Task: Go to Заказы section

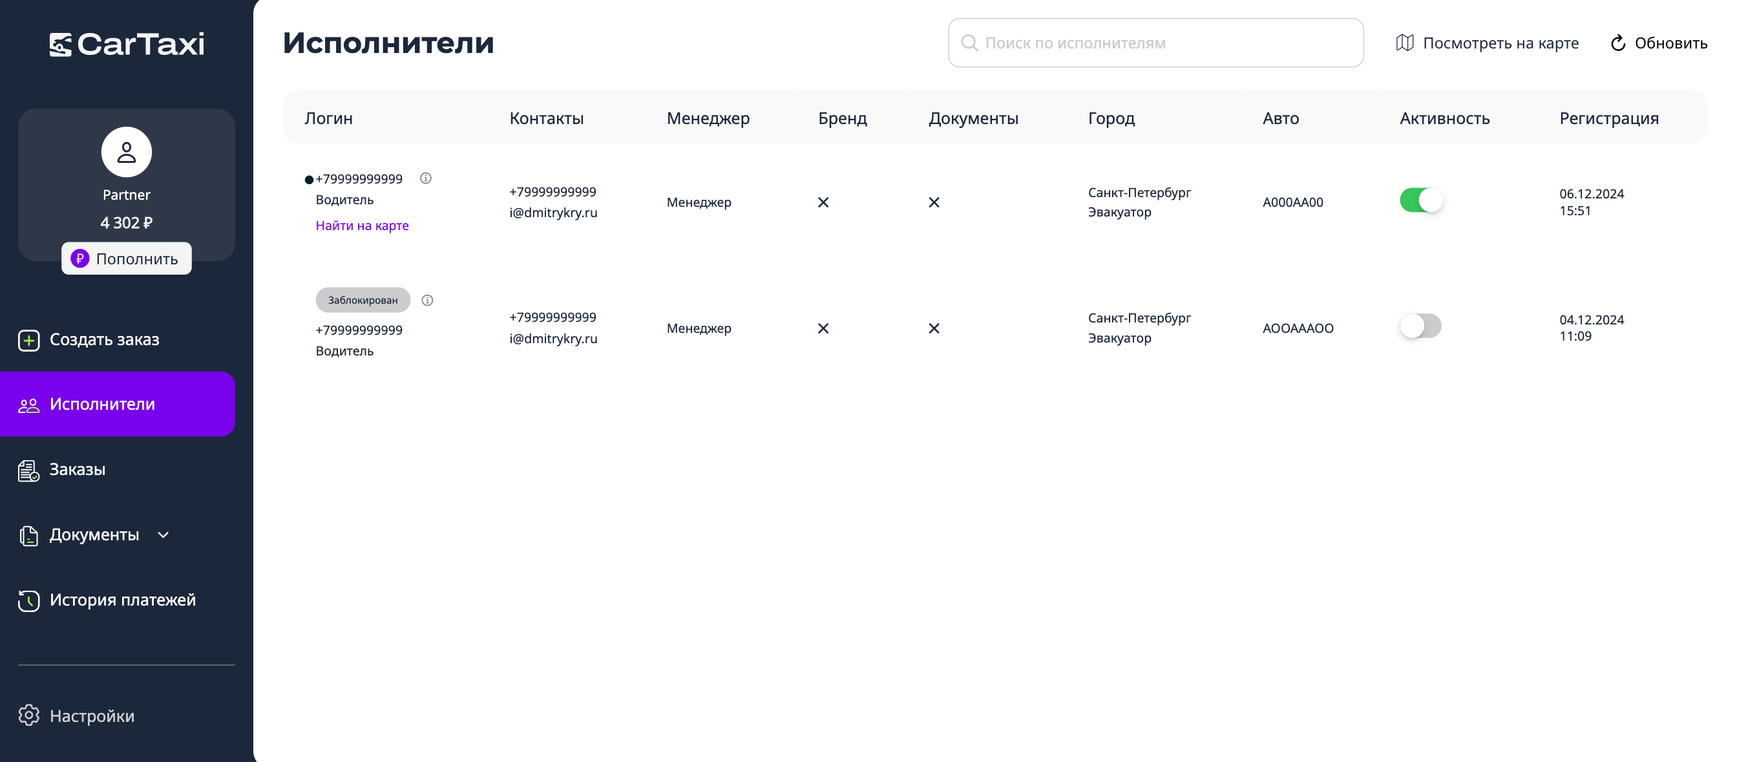Action: tap(77, 469)
